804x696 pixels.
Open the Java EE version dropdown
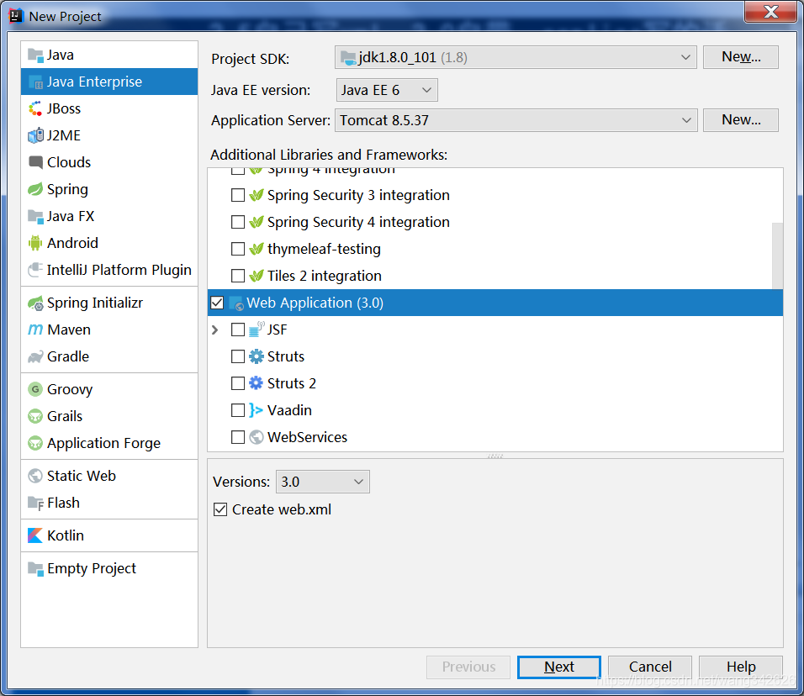[387, 90]
